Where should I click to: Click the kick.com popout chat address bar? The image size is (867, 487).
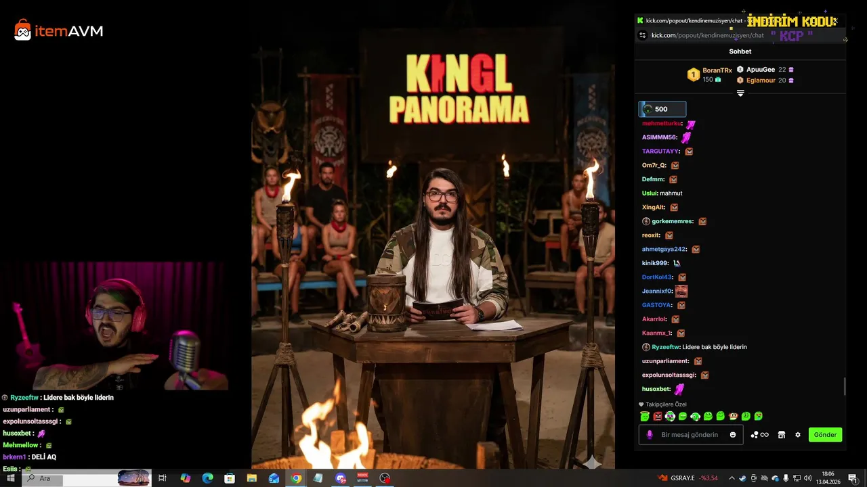point(707,35)
